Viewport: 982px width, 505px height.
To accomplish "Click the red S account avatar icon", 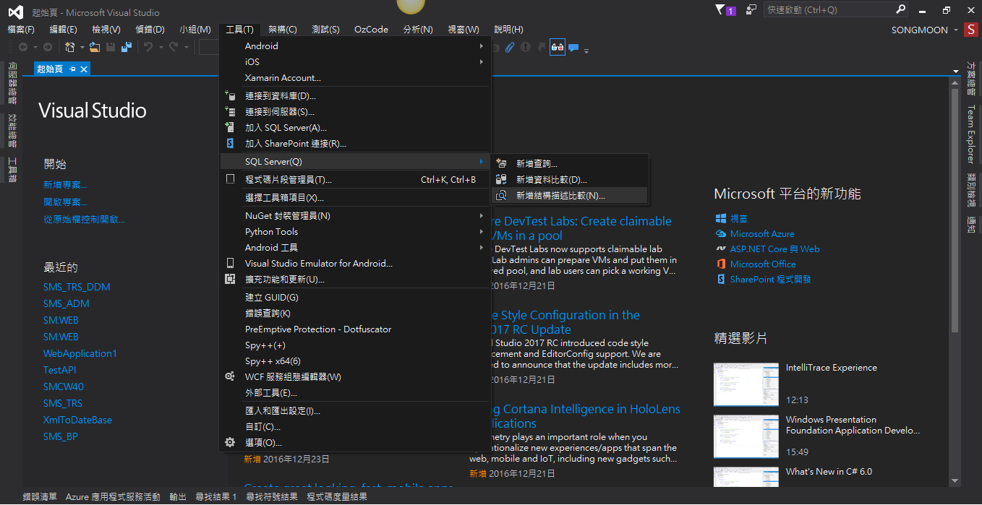I will pos(971,30).
